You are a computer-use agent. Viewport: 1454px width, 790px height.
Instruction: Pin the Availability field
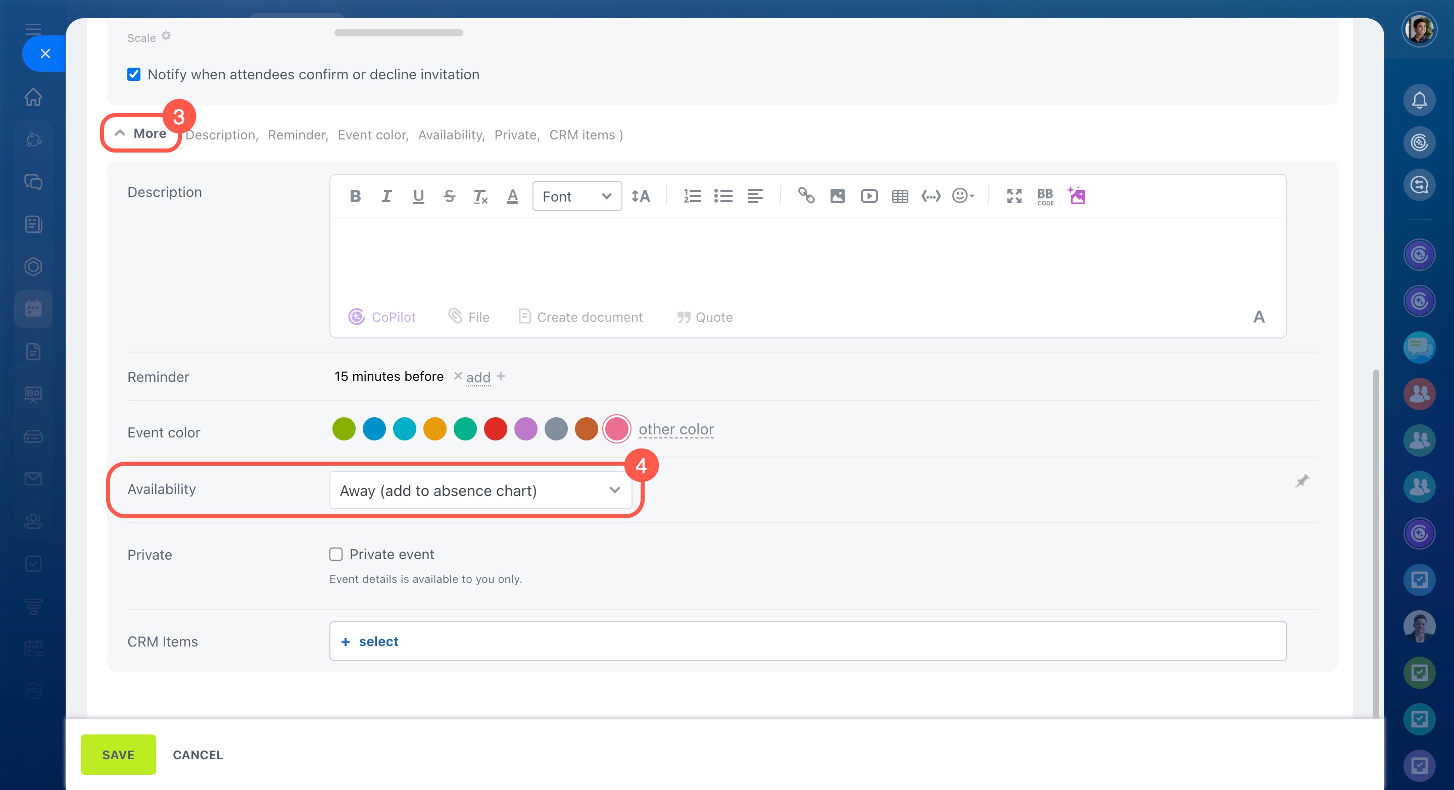pos(1301,481)
